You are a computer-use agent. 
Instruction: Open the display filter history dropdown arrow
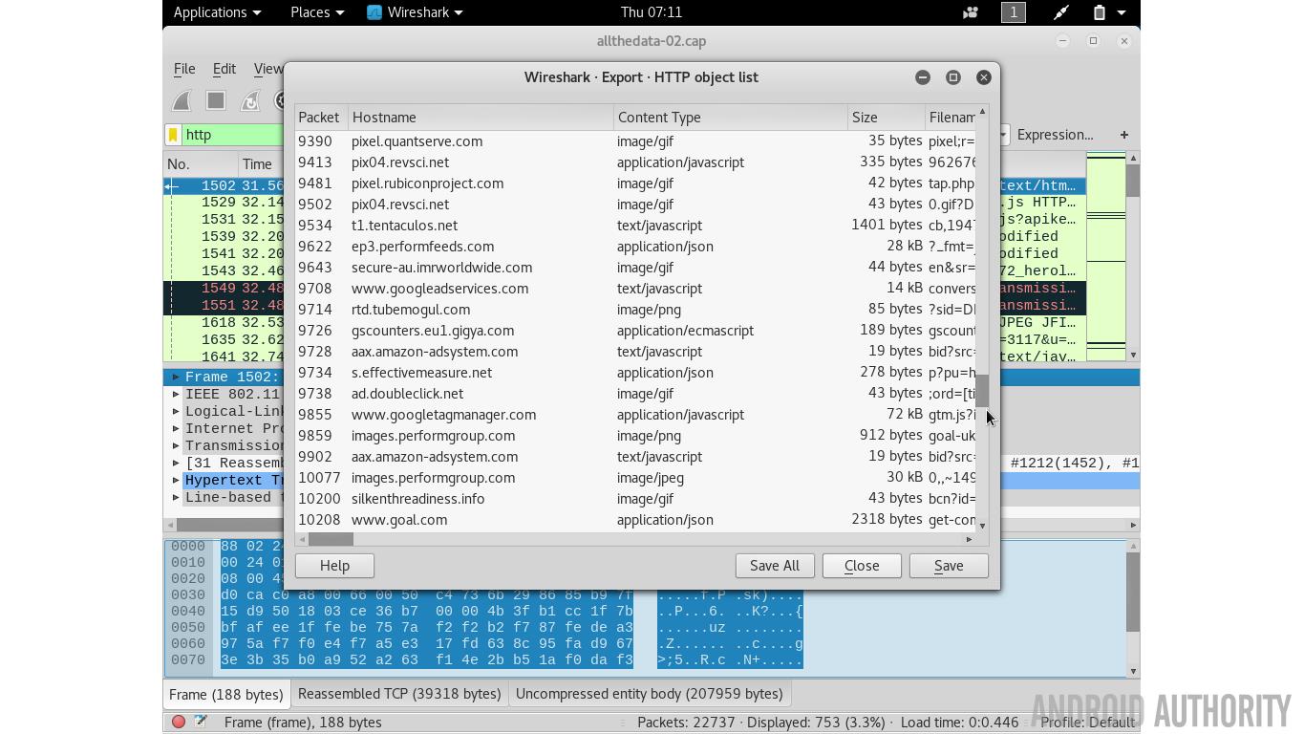pyautogui.click(x=1003, y=135)
